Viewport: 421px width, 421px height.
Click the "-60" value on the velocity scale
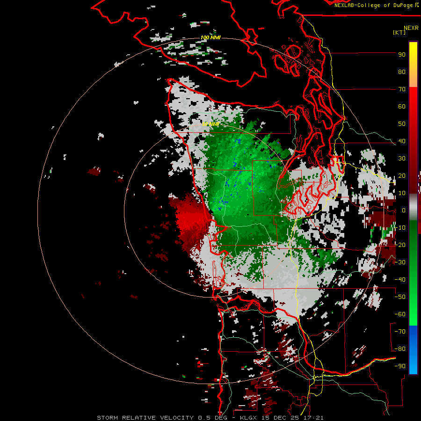(x=400, y=314)
